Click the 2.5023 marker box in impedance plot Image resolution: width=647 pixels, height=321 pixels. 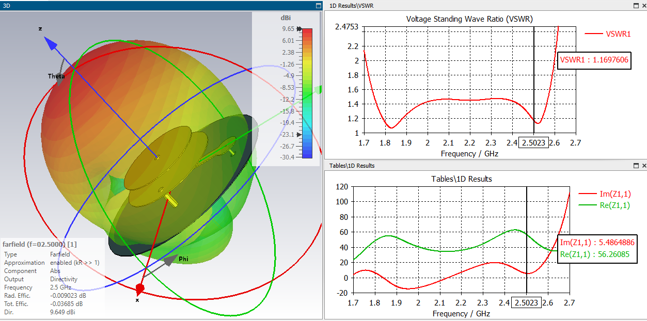[x=526, y=303]
